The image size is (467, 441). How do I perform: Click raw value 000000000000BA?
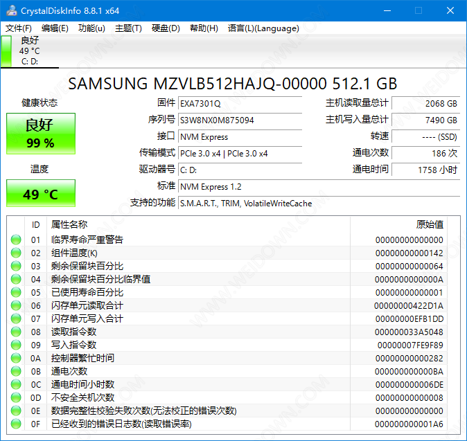[x=409, y=371]
